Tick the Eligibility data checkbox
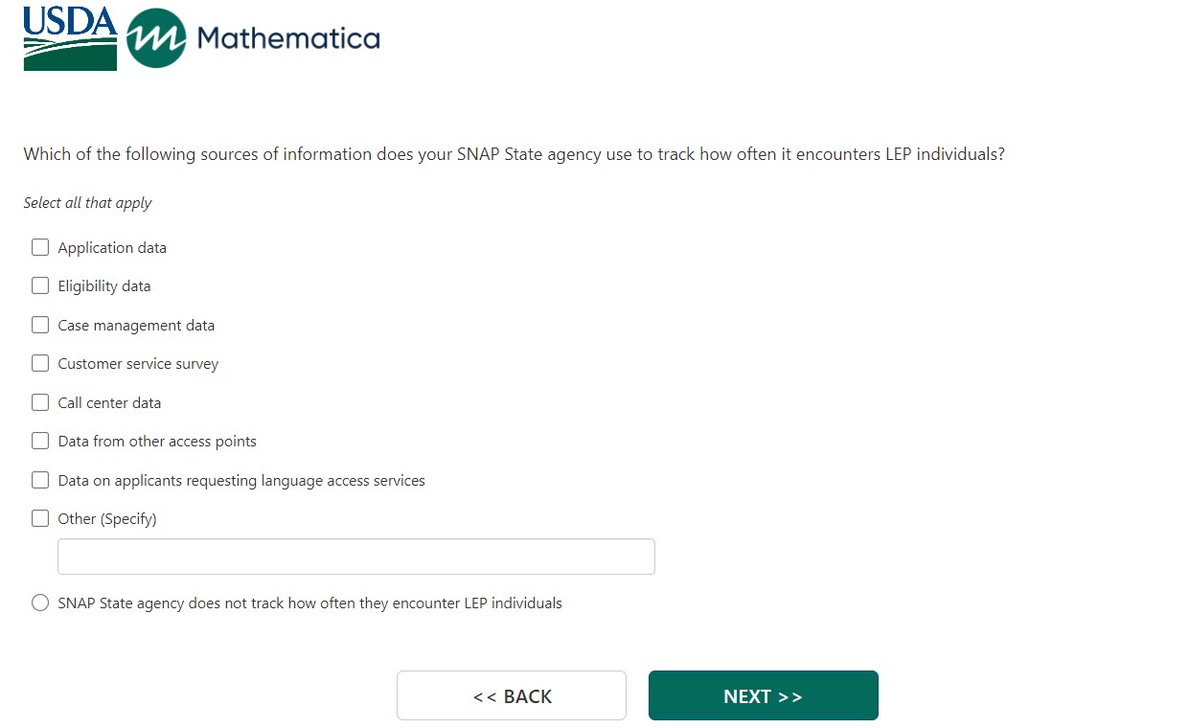This screenshot has height=728, width=1189. point(40,285)
